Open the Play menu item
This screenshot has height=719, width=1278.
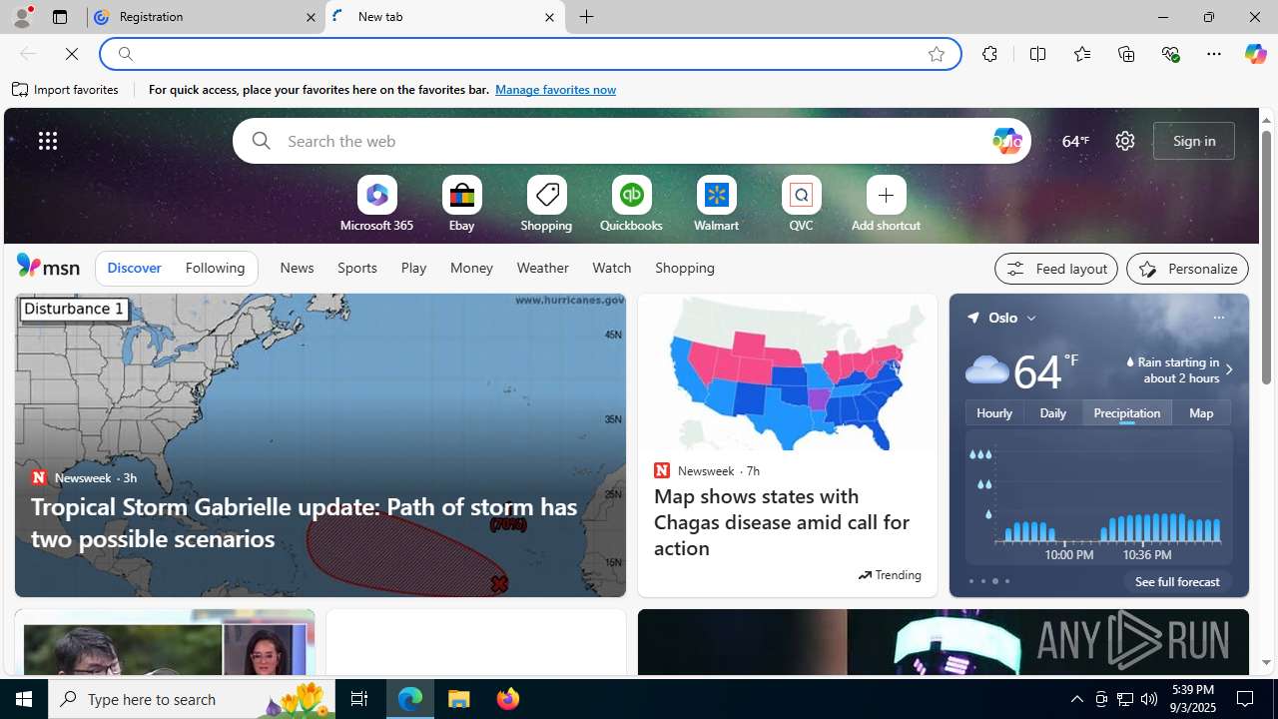(x=413, y=268)
